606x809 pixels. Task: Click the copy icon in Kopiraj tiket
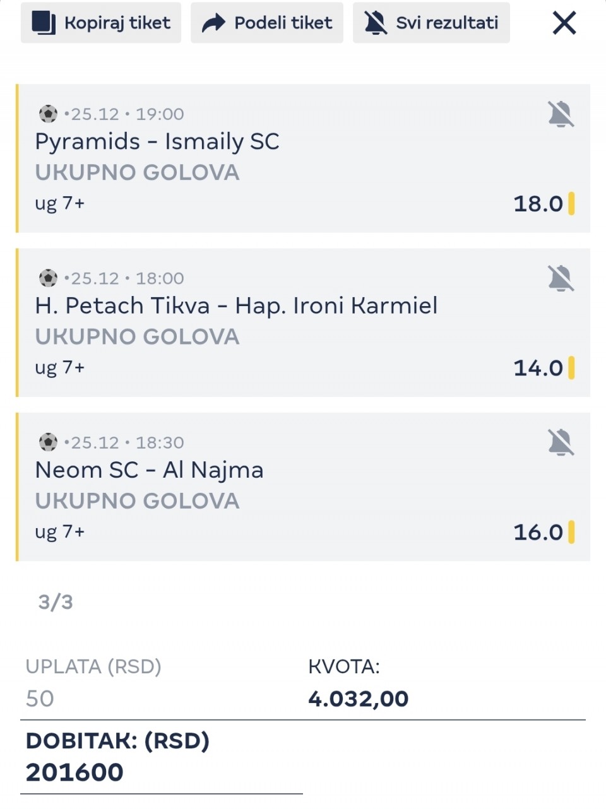tap(44, 23)
